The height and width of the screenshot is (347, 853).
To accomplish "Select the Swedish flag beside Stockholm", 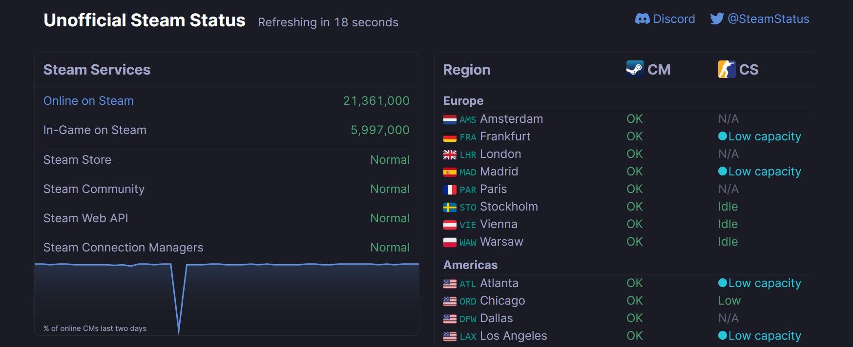I will point(450,206).
